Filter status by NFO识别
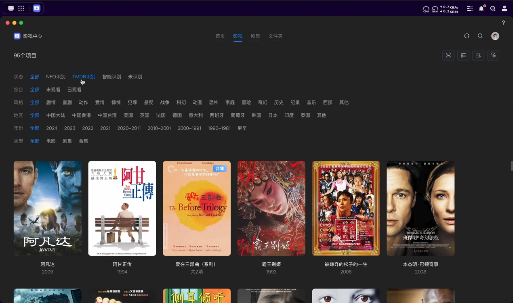The height and width of the screenshot is (303, 513). 56,77
